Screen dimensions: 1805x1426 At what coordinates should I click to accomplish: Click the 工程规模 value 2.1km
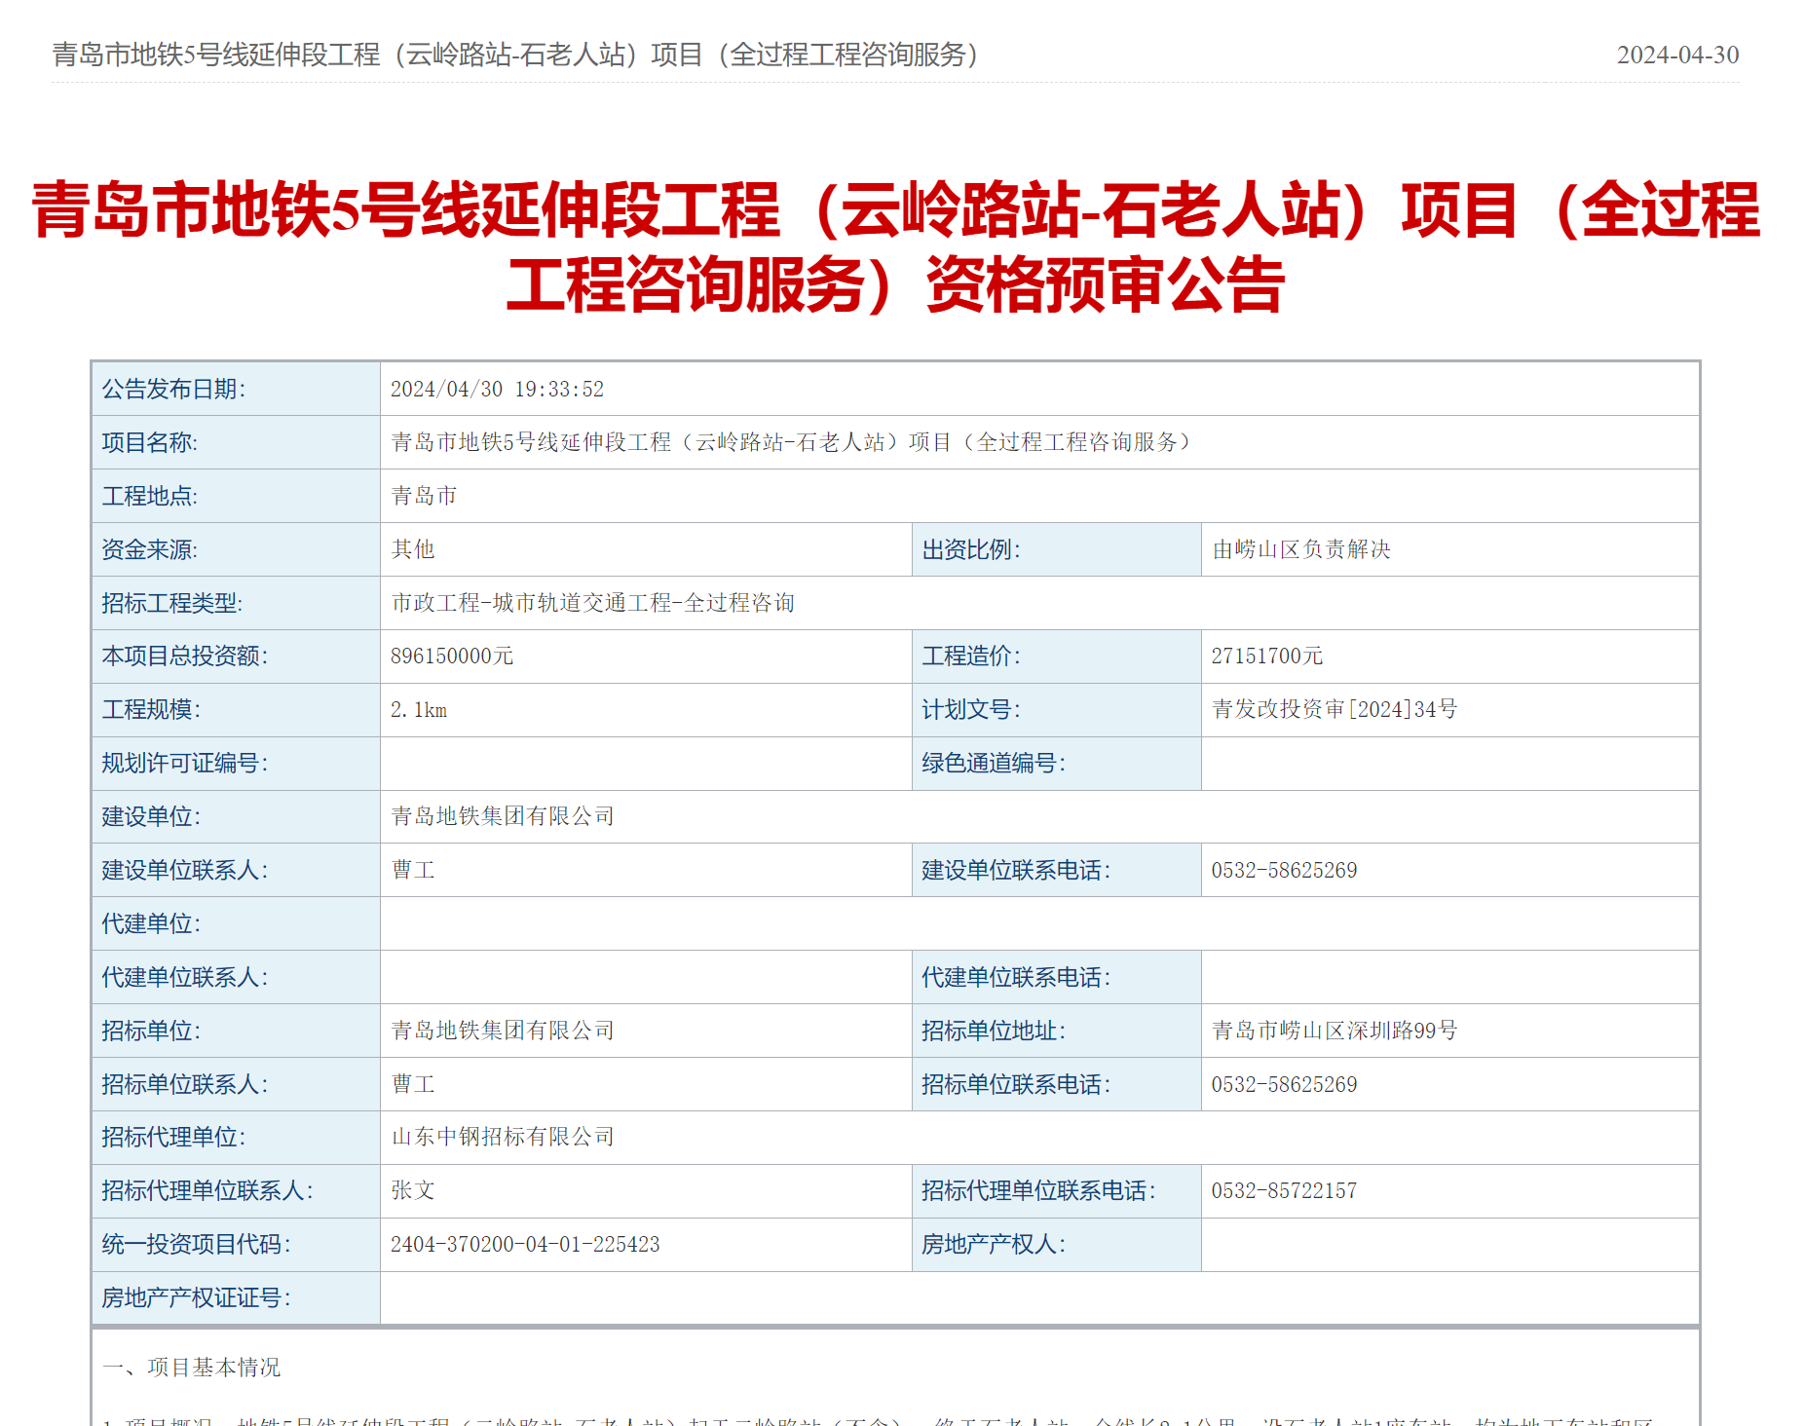pos(419,710)
